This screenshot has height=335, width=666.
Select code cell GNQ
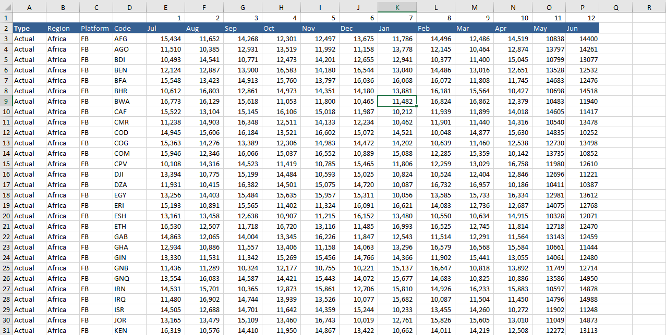point(129,278)
